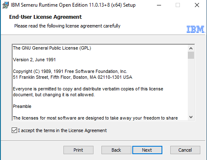Uncheck I accept the terms checkbox
Viewport: 207px width, 160px height.
pos(14,130)
